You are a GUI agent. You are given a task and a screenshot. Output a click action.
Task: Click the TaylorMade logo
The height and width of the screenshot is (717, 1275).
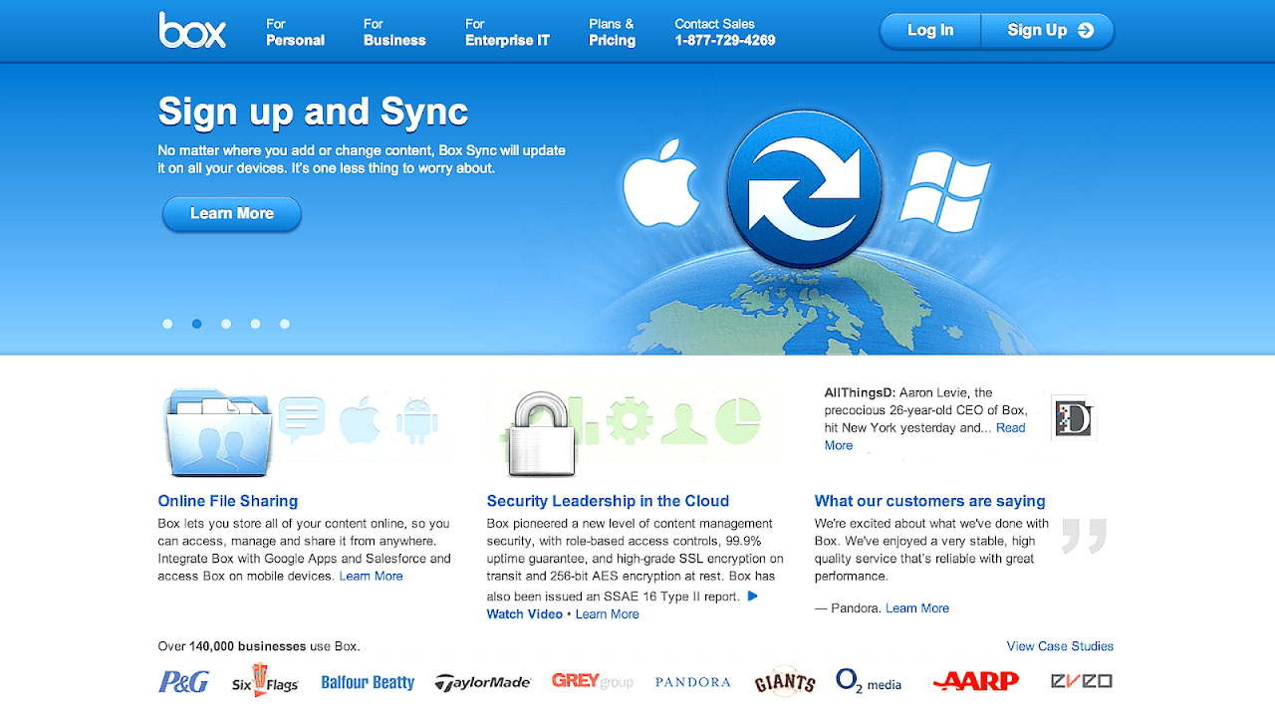pyautogui.click(x=483, y=682)
